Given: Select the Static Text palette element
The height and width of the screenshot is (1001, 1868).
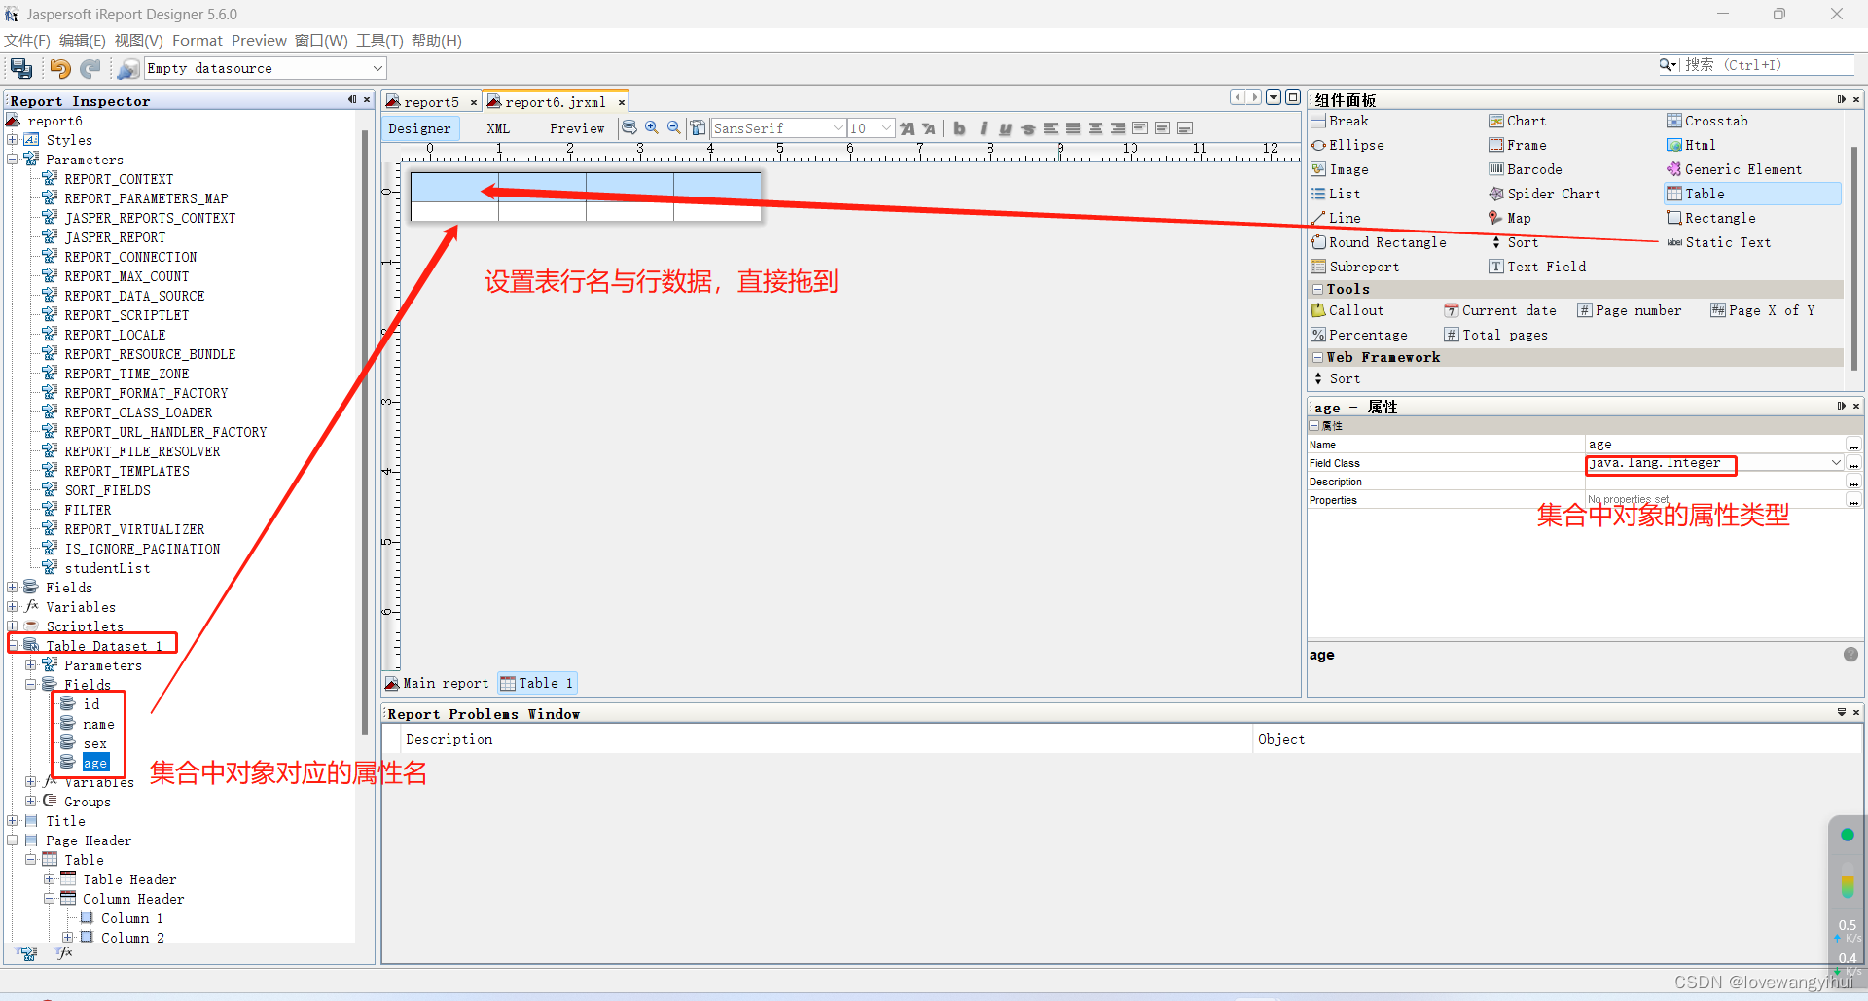Looking at the screenshot, I should click(1718, 242).
